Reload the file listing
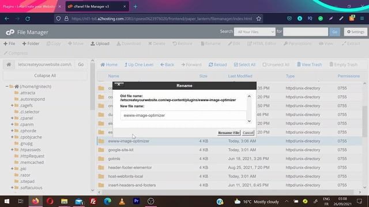The image size is (369, 207). coord(218,64)
